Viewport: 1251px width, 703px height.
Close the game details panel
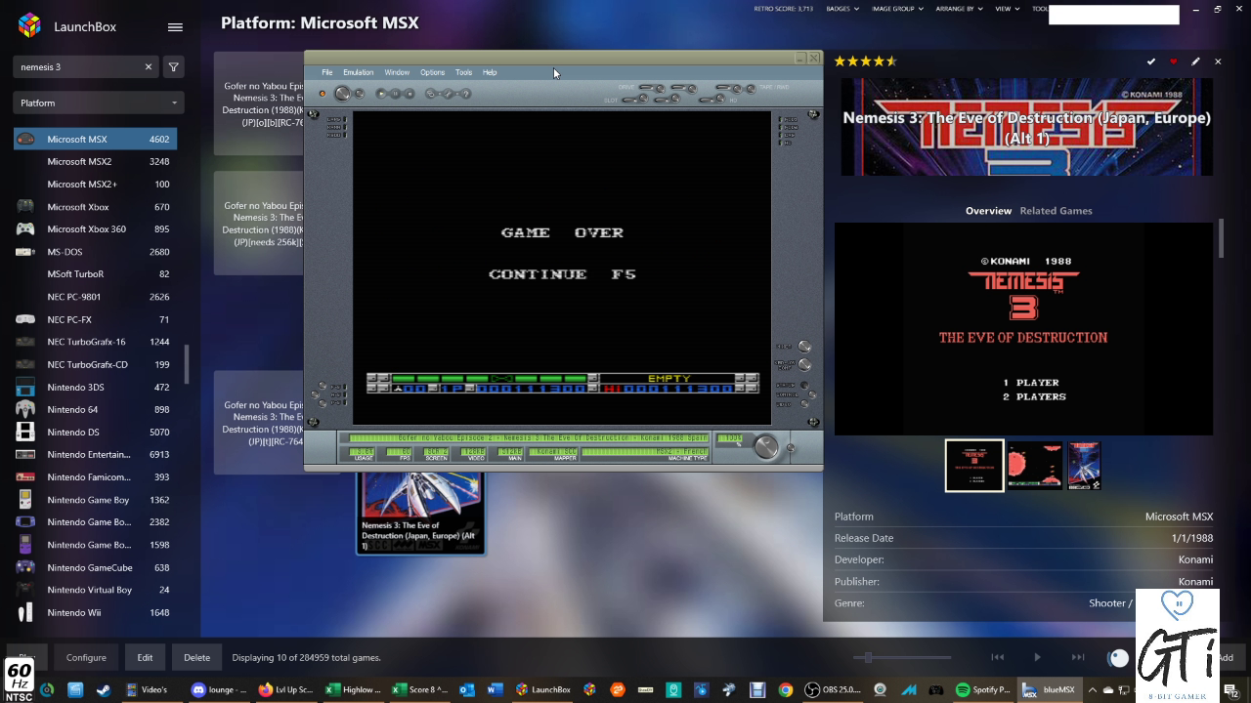point(1218,62)
